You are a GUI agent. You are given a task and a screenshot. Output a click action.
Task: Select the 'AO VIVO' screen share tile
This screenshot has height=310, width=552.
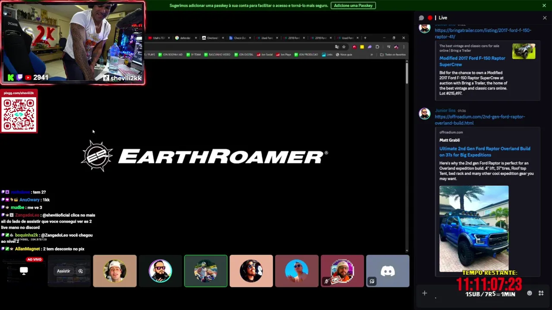click(x=24, y=271)
